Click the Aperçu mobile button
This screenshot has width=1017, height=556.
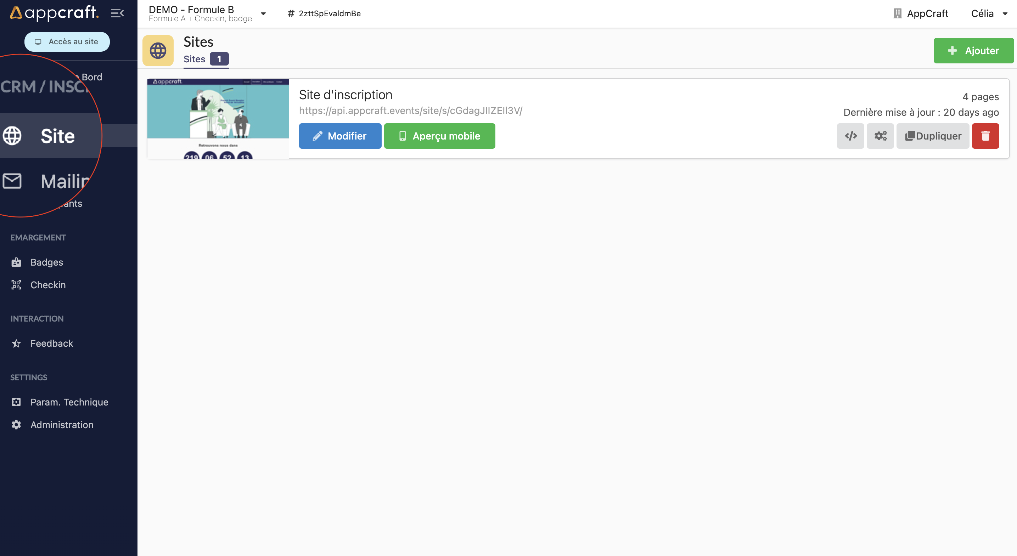pos(439,136)
